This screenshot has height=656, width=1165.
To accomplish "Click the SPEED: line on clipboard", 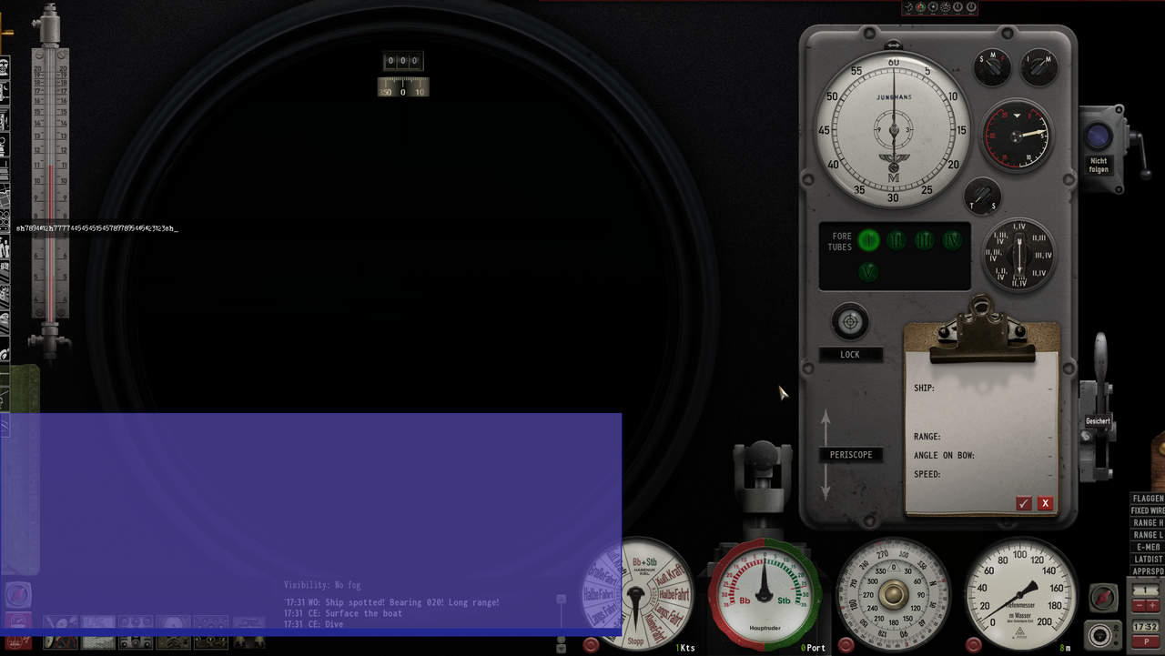I will [x=983, y=474].
